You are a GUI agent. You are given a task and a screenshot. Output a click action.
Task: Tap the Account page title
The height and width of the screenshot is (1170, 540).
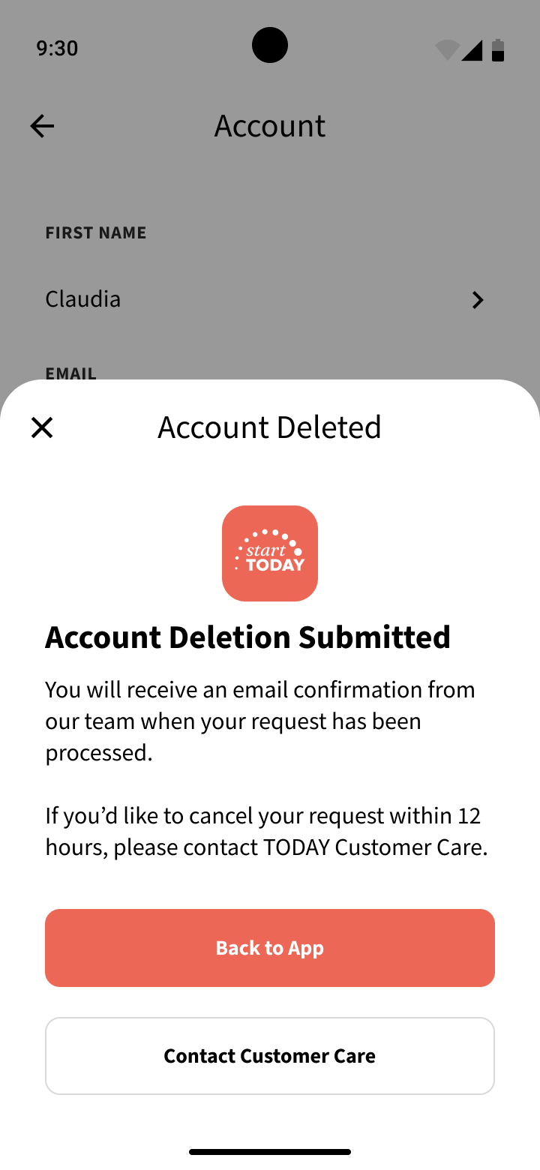(x=270, y=126)
